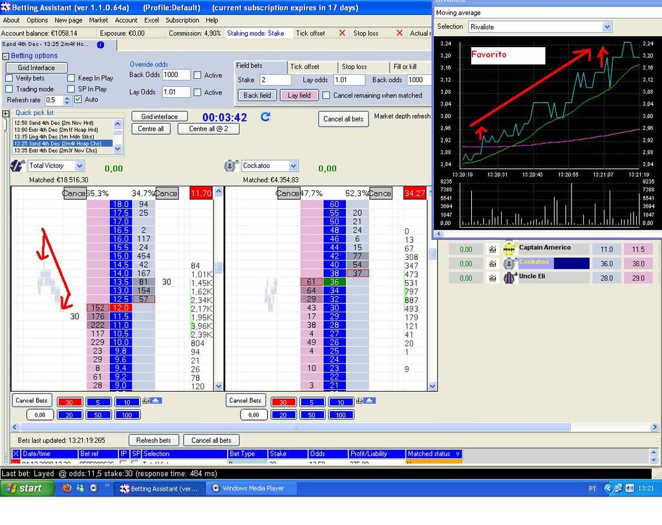The width and height of the screenshot is (662, 525).
Task: Expand the plus box beside Quick pick list
Action: (5, 113)
